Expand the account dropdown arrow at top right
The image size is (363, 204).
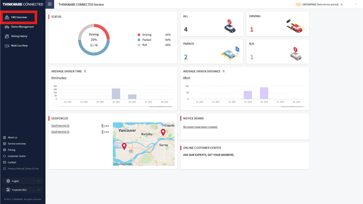(x=356, y=5)
